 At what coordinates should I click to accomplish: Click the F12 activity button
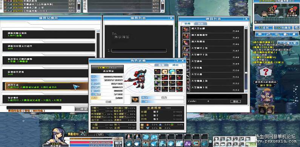pyautogui.click(x=283, y=28)
